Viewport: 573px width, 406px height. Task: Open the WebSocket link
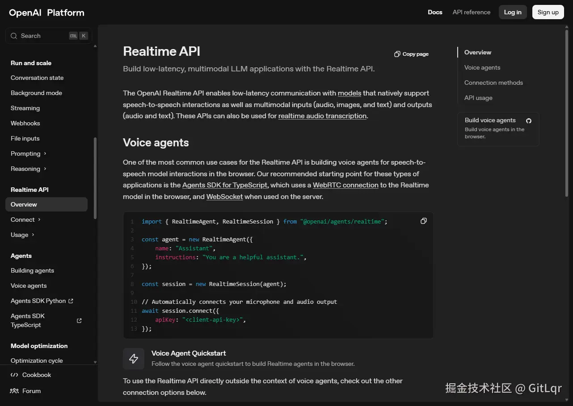[224, 197]
